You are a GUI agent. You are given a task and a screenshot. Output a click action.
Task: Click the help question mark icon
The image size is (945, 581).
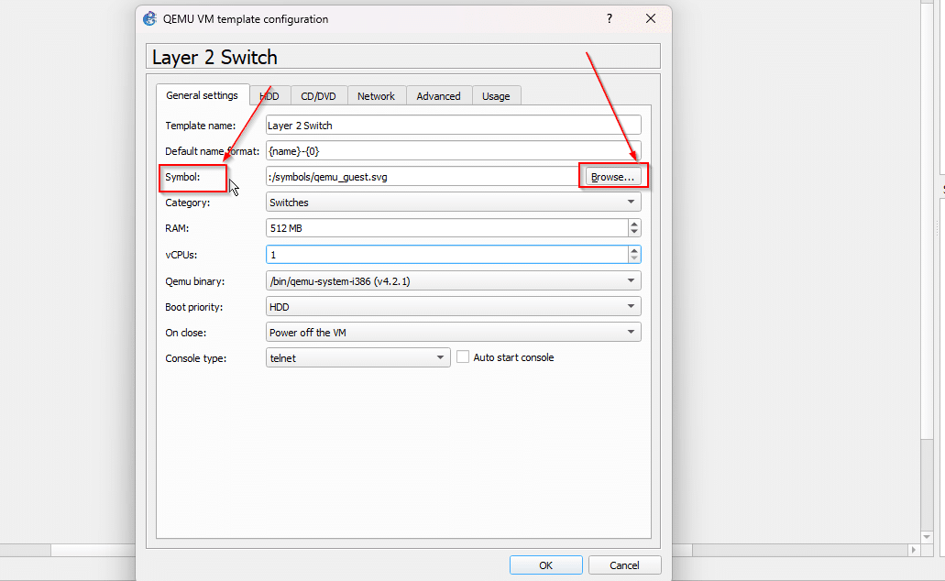(x=609, y=18)
